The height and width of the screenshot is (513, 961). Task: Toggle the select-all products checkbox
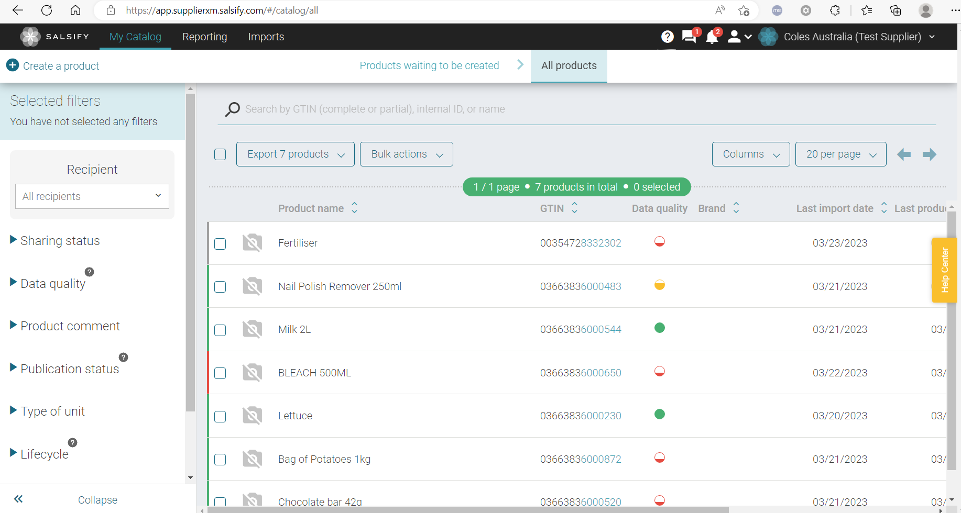220,154
